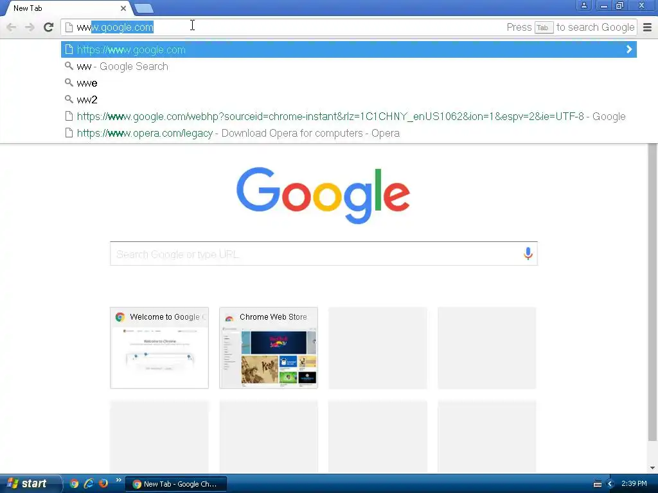Focus the 'Search Google or type URL' box
The width and height of the screenshot is (658, 493).
(x=324, y=254)
